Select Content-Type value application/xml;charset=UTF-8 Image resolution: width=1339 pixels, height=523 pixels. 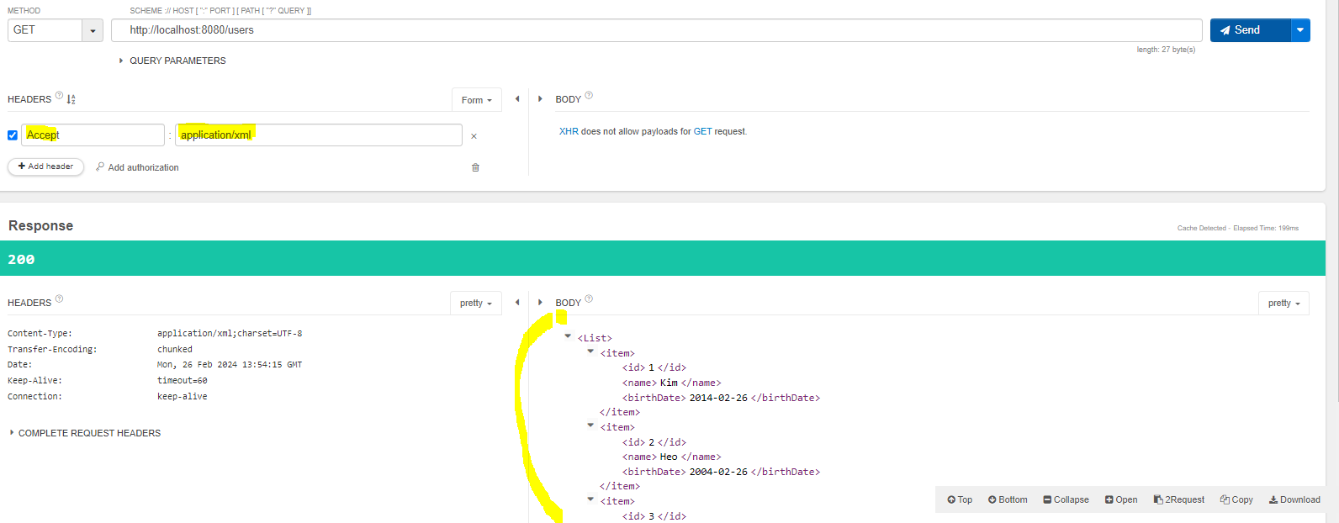pos(230,334)
